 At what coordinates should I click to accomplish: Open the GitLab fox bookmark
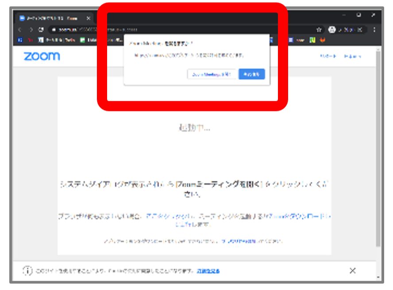(x=323, y=40)
